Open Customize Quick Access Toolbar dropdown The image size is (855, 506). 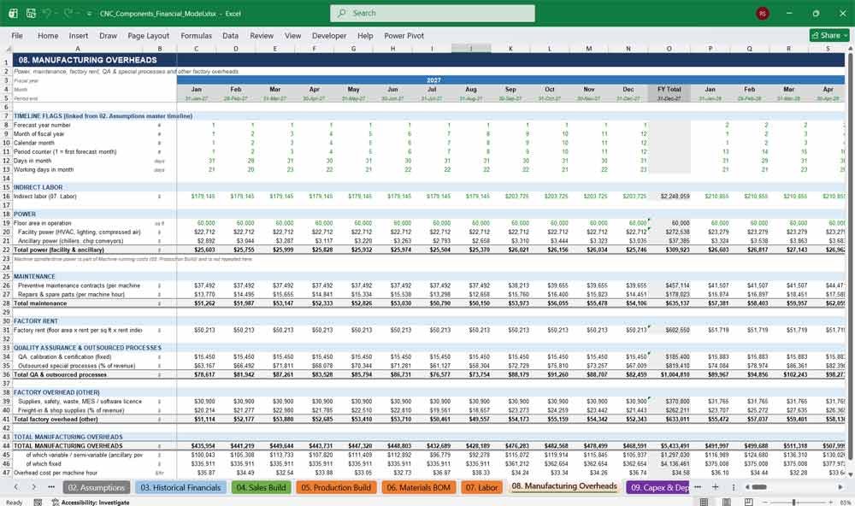89,14
